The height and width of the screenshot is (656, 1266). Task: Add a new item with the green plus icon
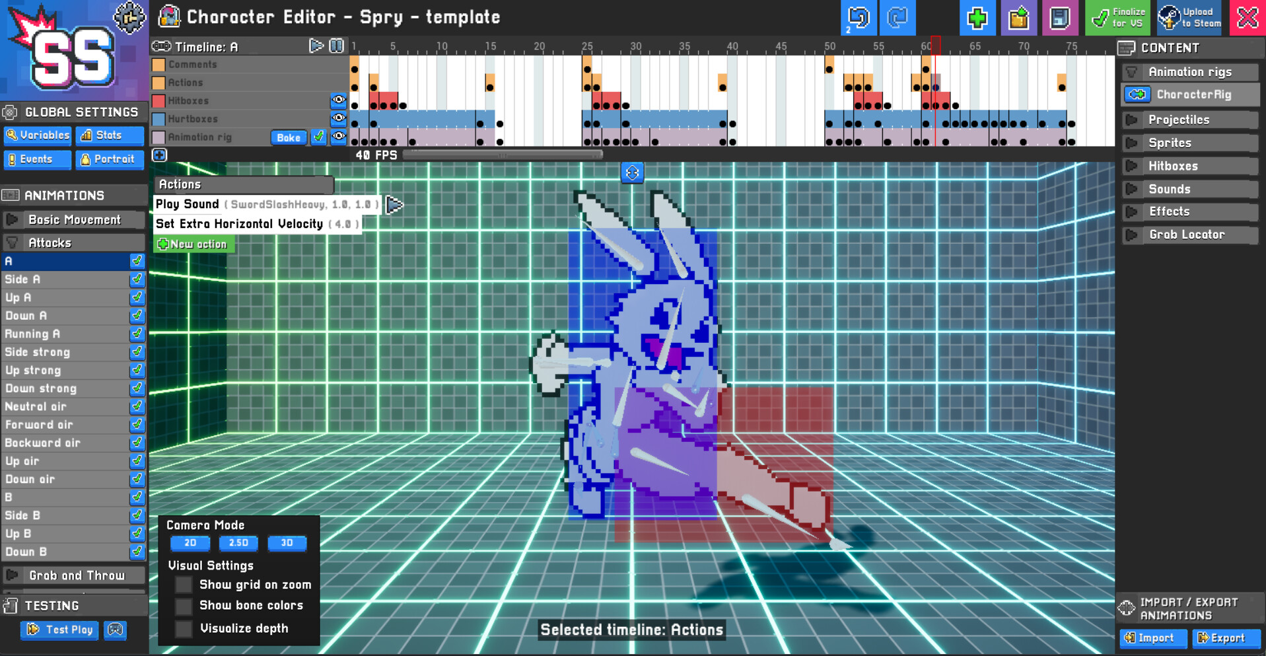pos(977,18)
